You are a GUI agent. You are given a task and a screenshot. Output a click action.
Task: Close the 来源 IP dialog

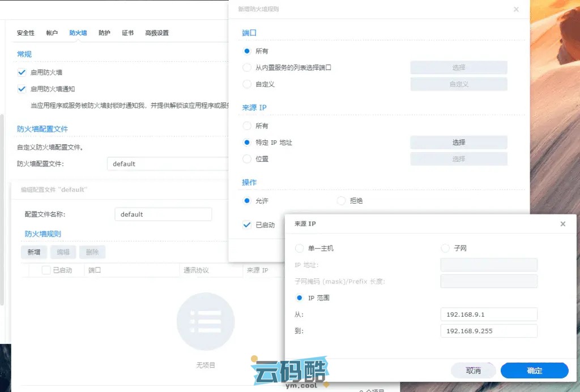click(562, 224)
